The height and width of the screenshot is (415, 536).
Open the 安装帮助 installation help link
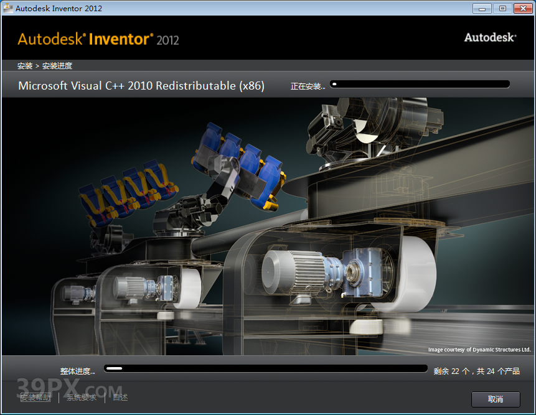pos(35,397)
